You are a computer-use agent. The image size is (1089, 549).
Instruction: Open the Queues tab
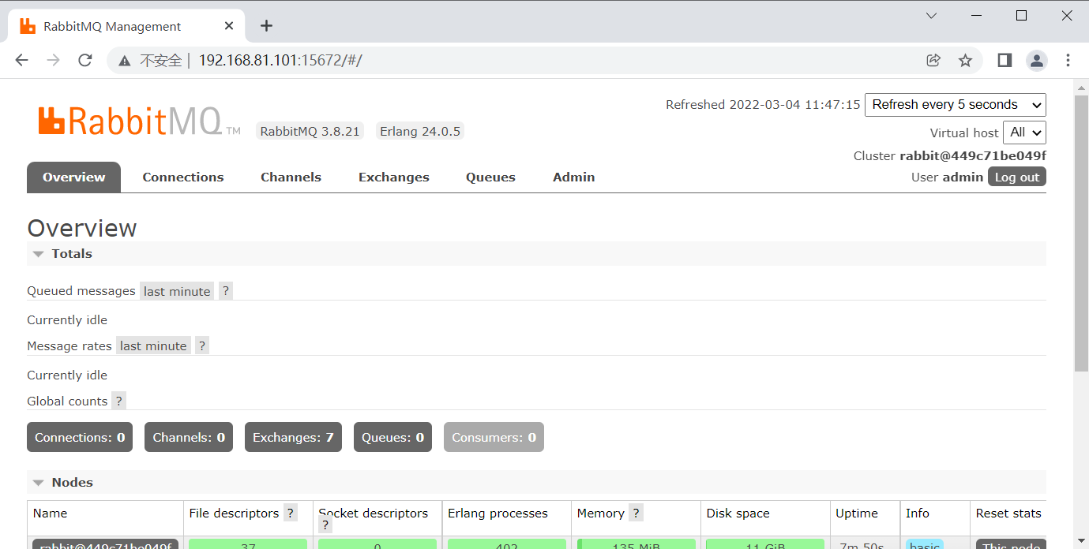coord(490,177)
